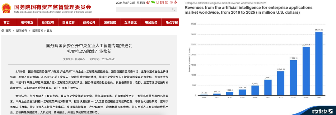Click the national emblem logo
Viewport: 336px width, 115px height.
6,8
